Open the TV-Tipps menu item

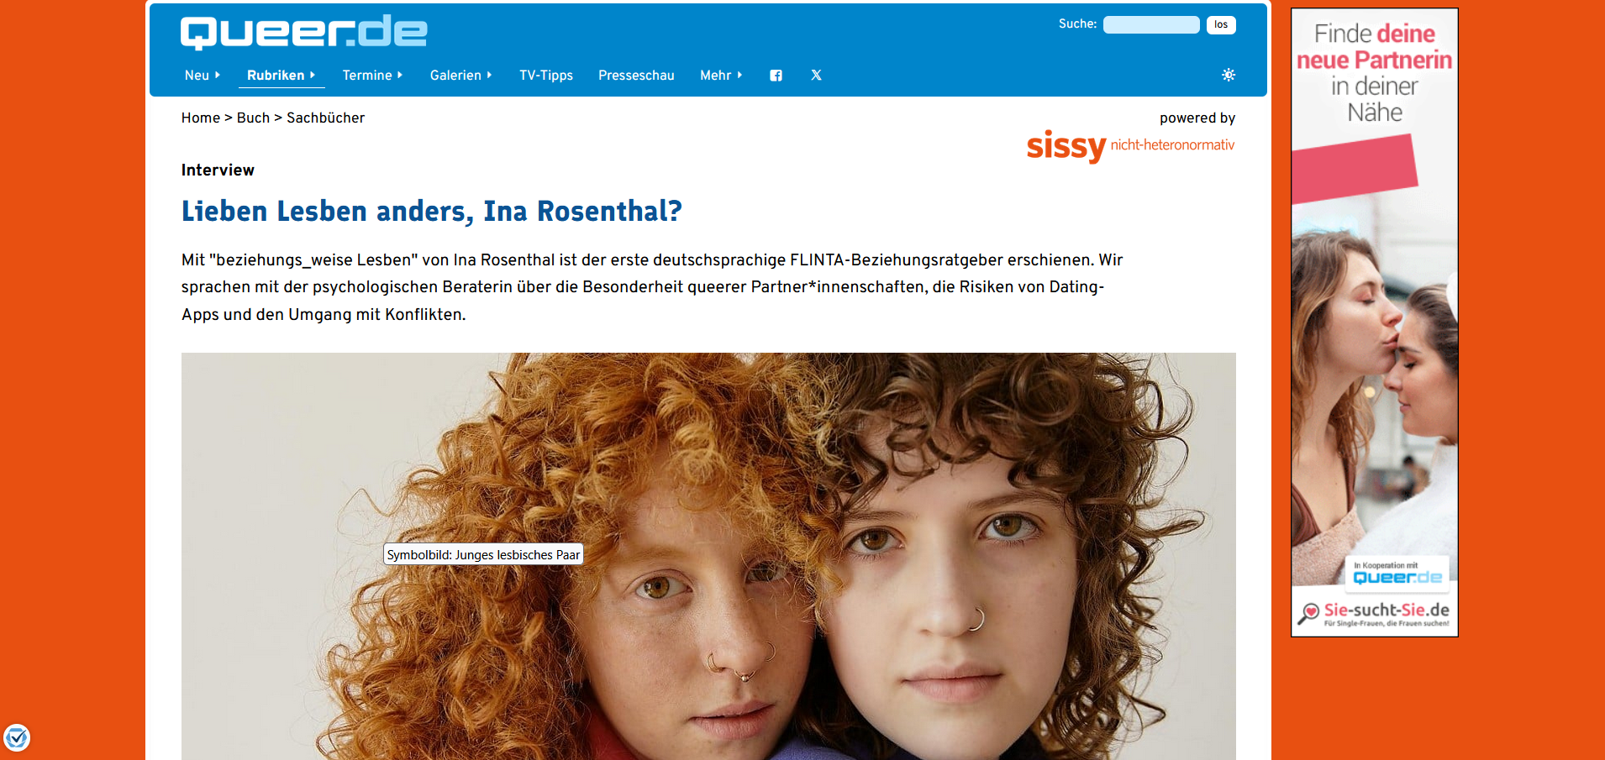click(x=546, y=76)
